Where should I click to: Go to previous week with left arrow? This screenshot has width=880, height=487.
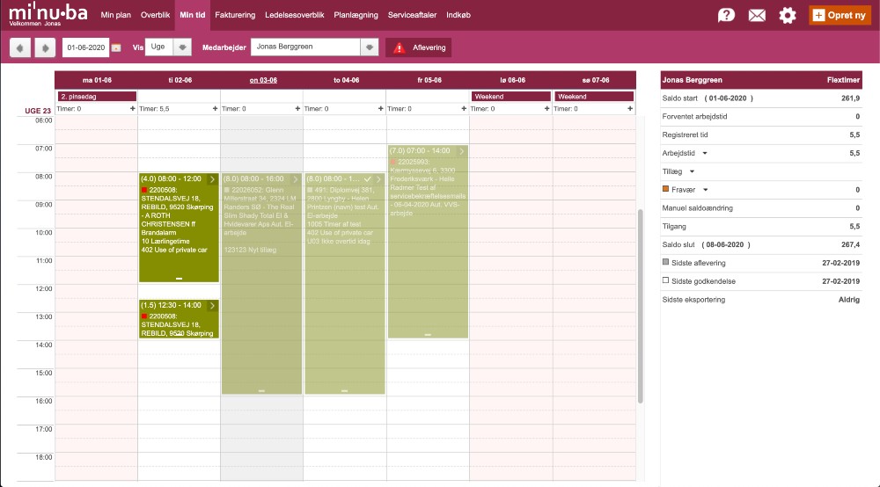coord(19,47)
